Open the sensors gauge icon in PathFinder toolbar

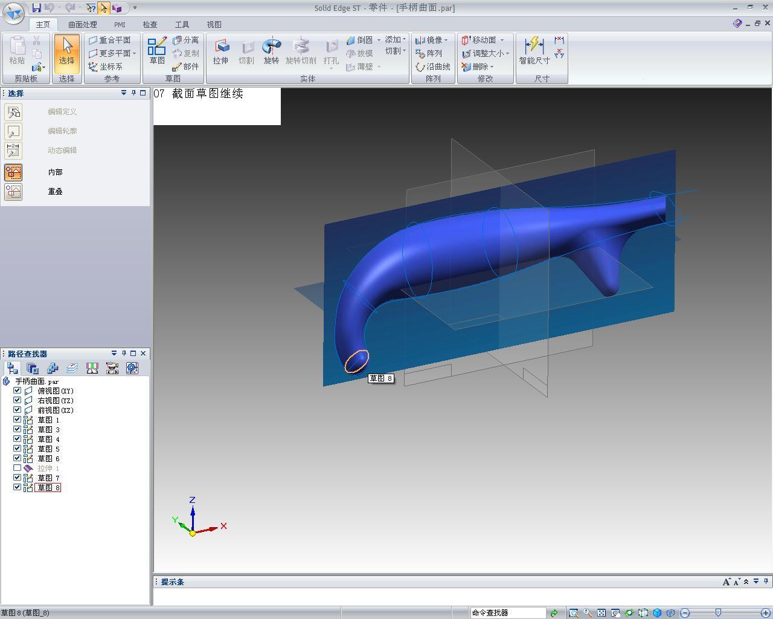click(132, 368)
